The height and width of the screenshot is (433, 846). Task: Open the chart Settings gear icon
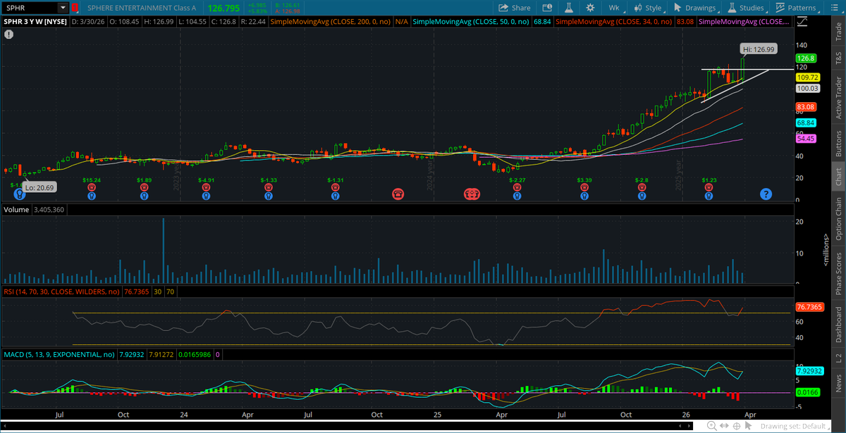click(x=590, y=8)
